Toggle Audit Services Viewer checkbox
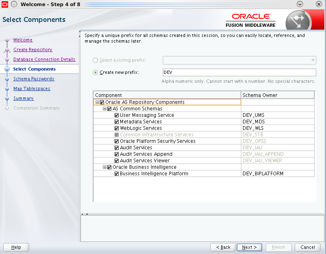The image size is (326, 254). (x=117, y=161)
